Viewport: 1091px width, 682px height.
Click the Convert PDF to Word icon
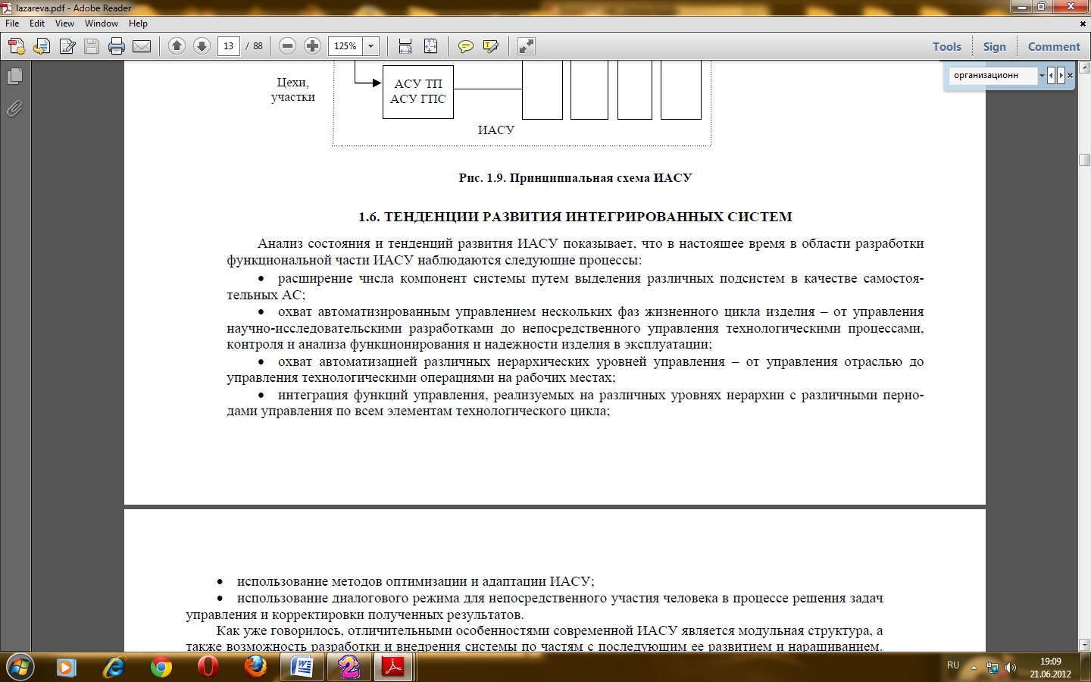point(42,46)
